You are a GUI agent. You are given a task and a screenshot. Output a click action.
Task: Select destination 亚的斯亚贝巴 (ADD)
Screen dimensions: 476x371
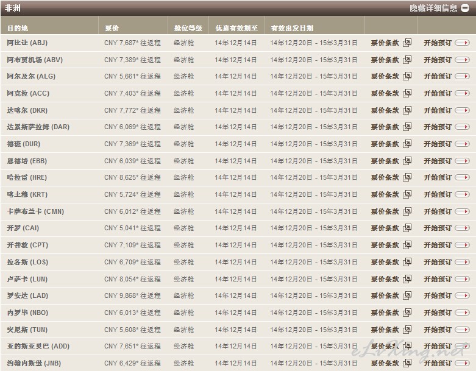click(x=38, y=346)
